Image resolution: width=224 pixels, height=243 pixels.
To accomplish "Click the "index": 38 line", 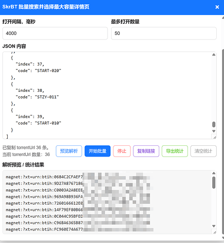I will click(x=30, y=90).
